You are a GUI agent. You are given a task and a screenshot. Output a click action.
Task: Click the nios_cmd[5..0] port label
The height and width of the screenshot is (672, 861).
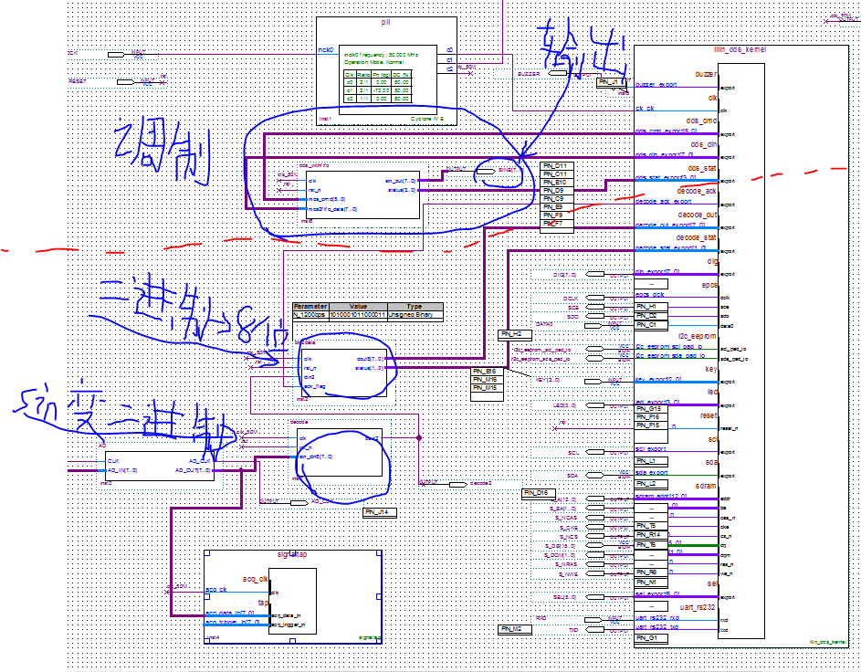(x=326, y=199)
